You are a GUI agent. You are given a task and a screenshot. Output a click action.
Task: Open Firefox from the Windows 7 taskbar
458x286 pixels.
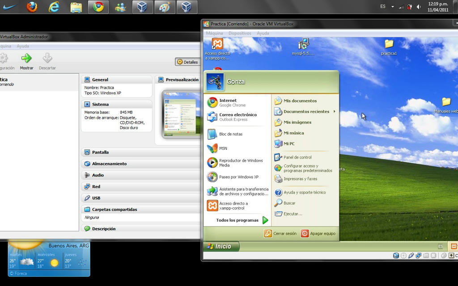pyautogui.click(x=32, y=7)
